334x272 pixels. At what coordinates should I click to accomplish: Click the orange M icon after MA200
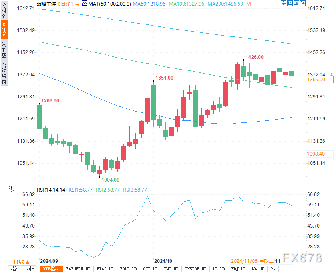249,4
